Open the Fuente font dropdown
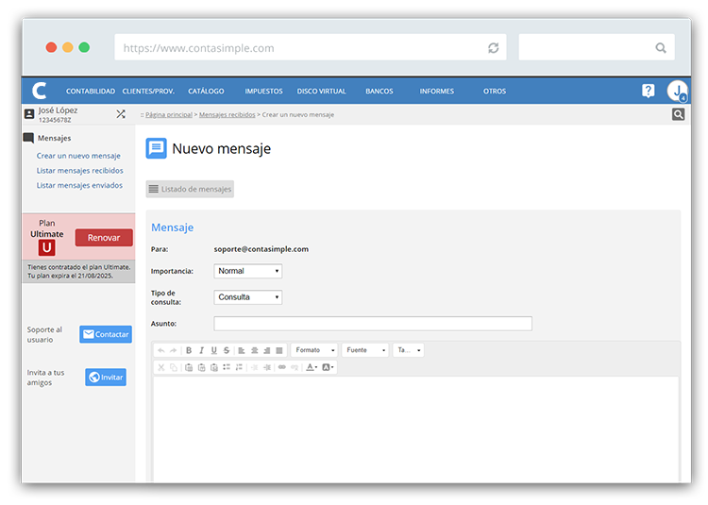Image resolution: width=708 pixels, height=505 pixels. tap(365, 350)
